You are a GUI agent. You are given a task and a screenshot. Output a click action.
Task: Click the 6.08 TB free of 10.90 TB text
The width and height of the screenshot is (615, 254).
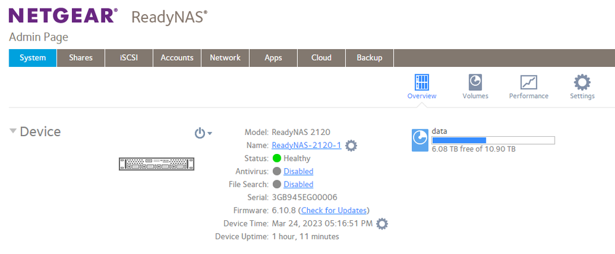[473, 149]
